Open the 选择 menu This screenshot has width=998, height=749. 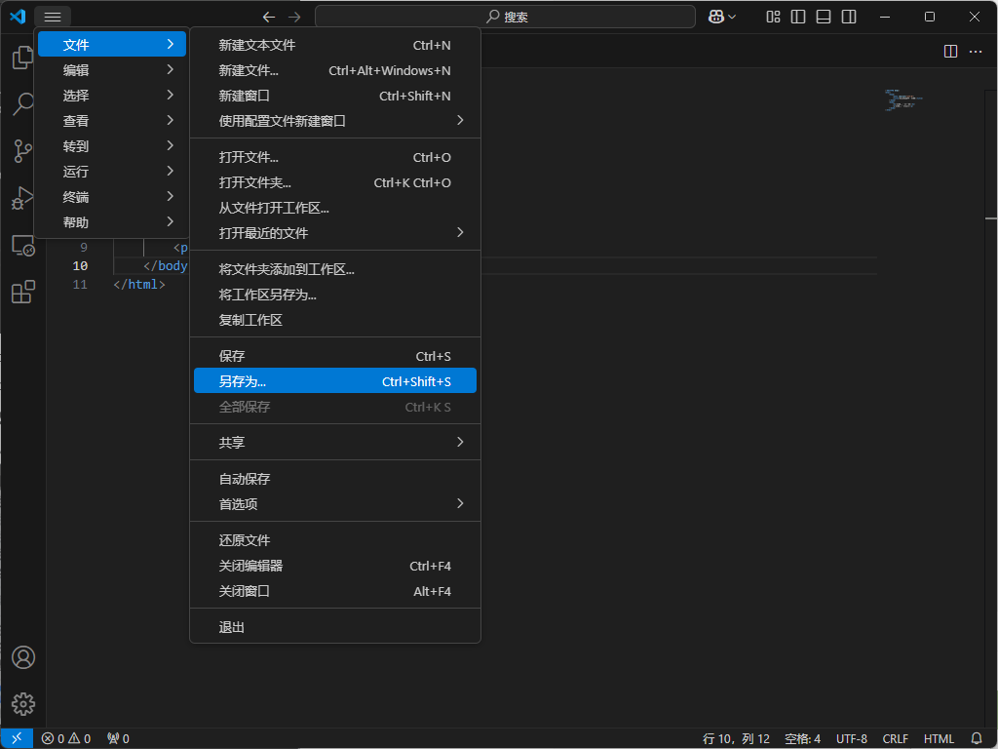112,96
